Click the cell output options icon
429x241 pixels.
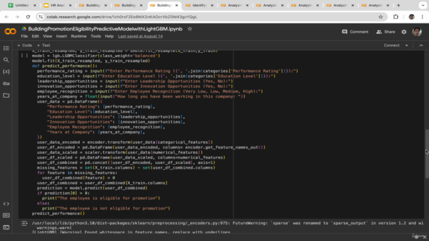pyautogui.click(x=24, y=224)
